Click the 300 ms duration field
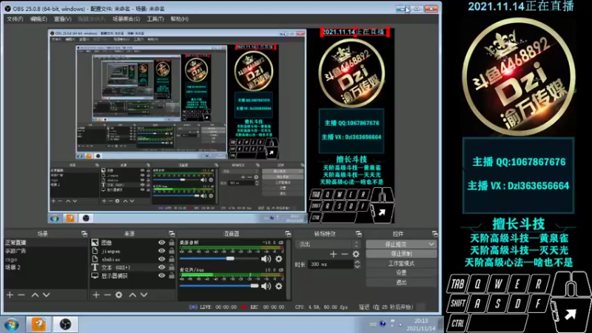Image resolution: width=592 pixels, height=333 pixels. 331,264
